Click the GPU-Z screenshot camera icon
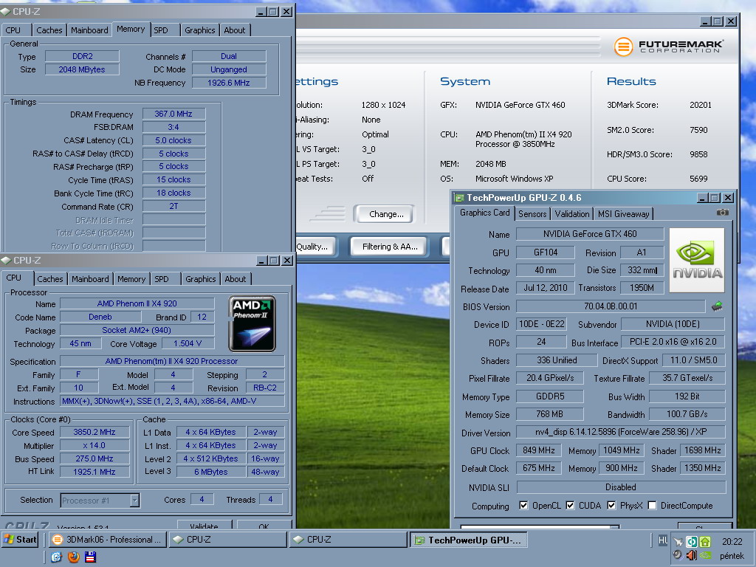 [722, 213]
